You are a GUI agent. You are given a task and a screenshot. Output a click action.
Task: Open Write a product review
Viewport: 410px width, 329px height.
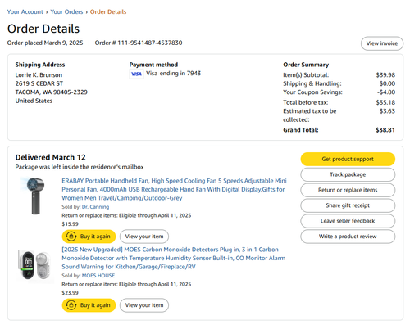pos(348,237)
